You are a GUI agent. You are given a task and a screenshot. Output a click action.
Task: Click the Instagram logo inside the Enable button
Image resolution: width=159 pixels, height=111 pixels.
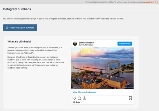coord(7,28)
